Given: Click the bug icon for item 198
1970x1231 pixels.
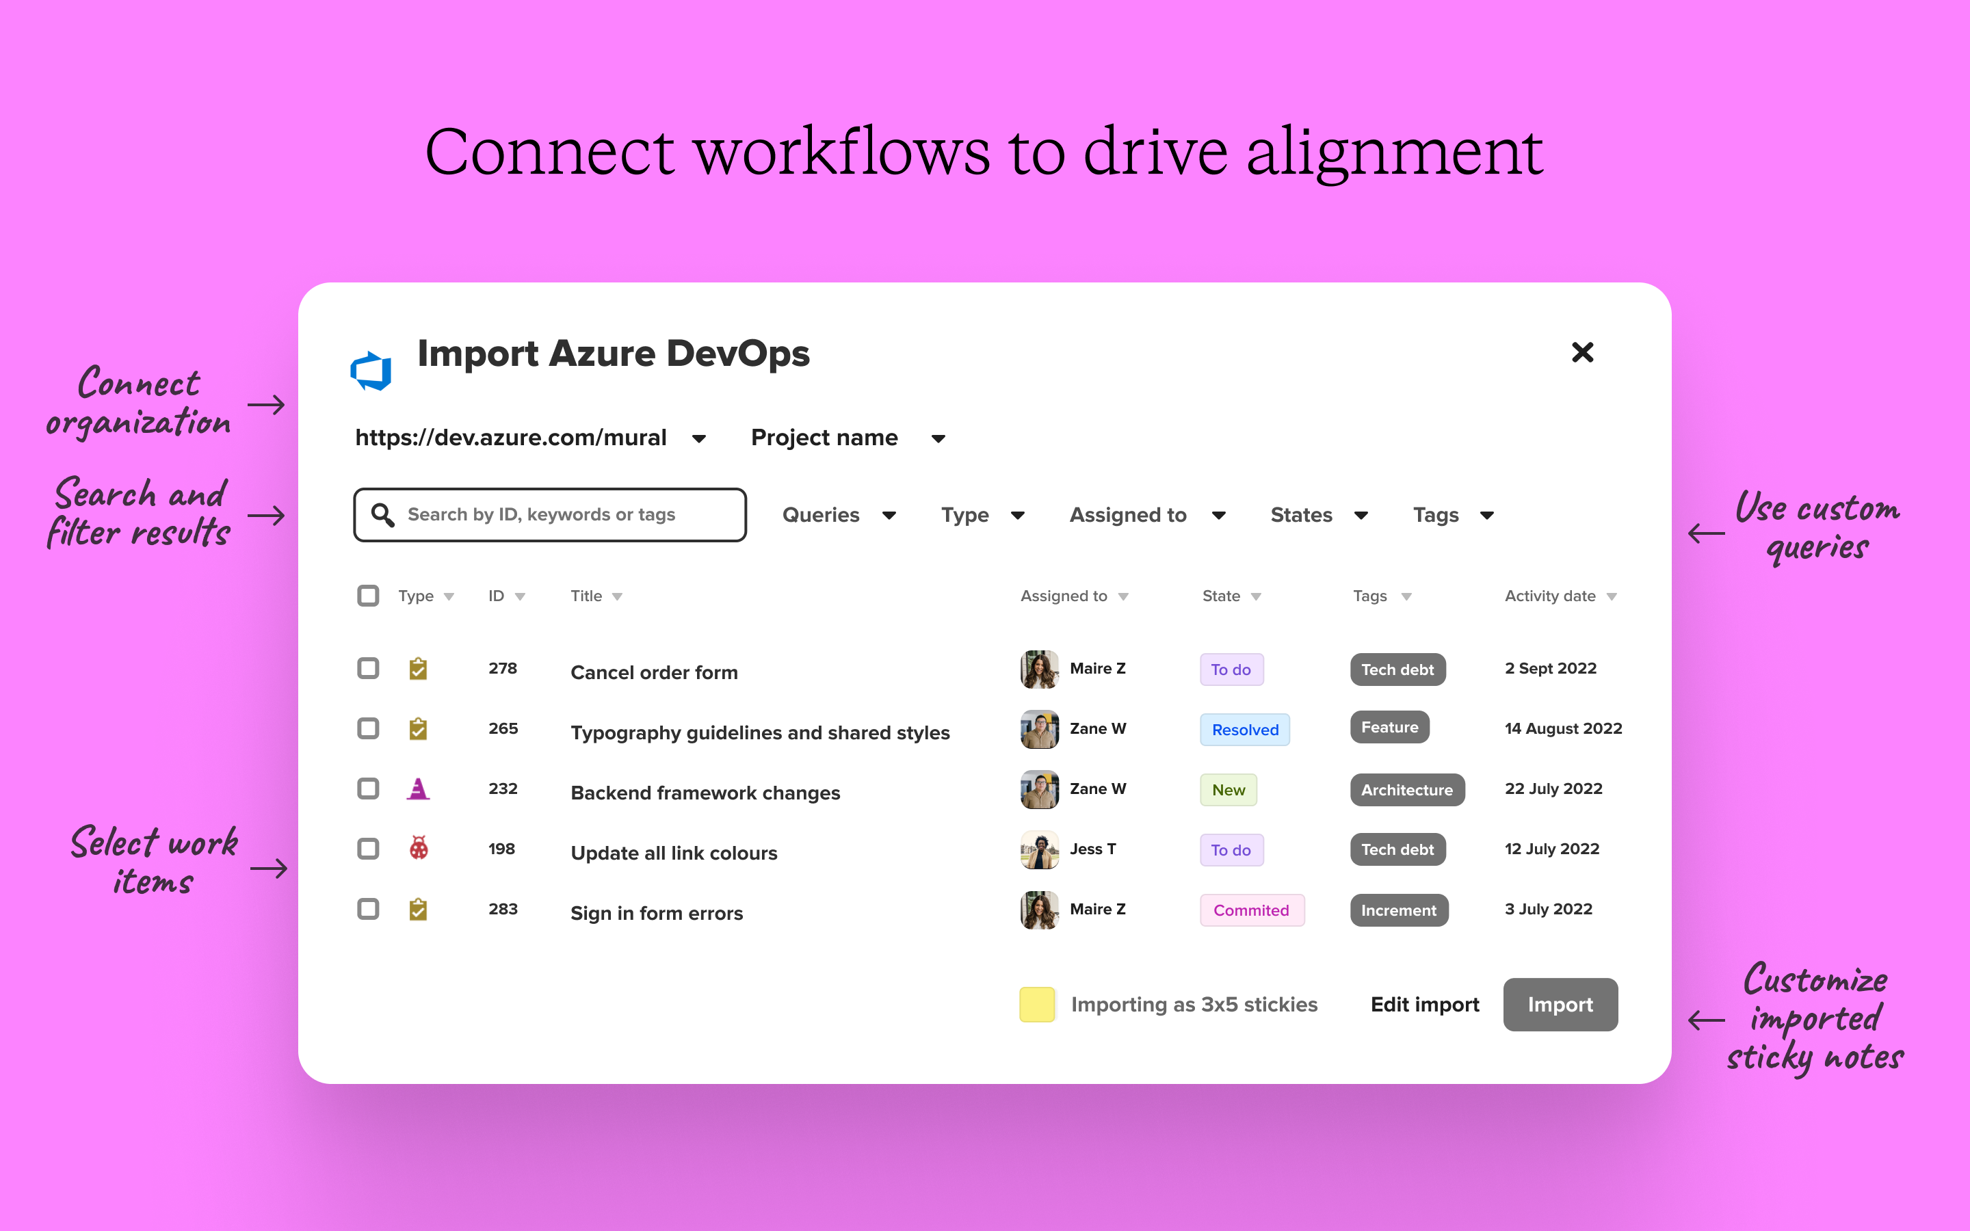Looking at the screenshot, I should pos(419,849).
